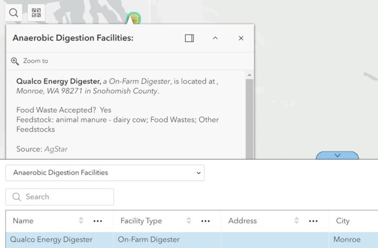This screenshot has width=378, height=248.
Task: Collapse the popup with the chevron
Action: (x=215, y=38)
